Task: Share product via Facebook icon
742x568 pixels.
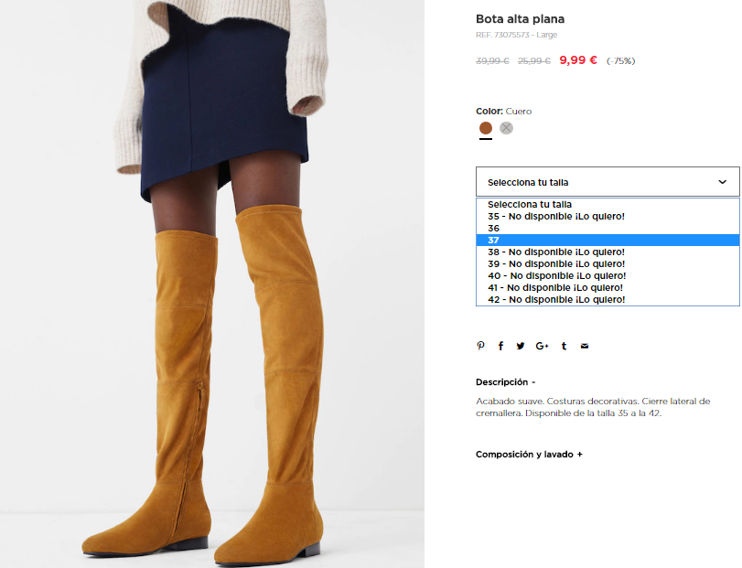Action: click(x=500, y=346)
